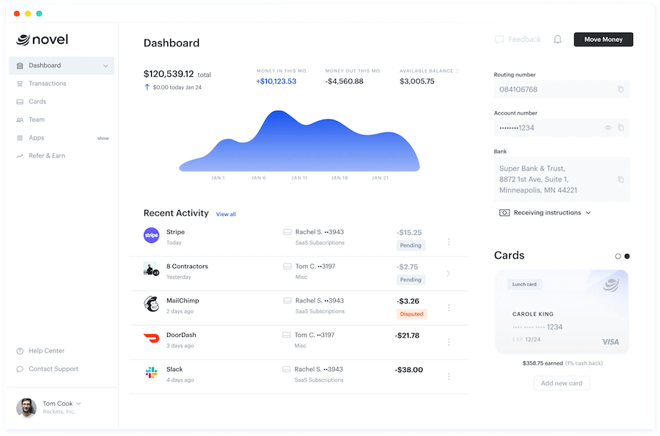Select the second card carousel dot
This screenshot has width=660, height=436.
tap(627, 256)
